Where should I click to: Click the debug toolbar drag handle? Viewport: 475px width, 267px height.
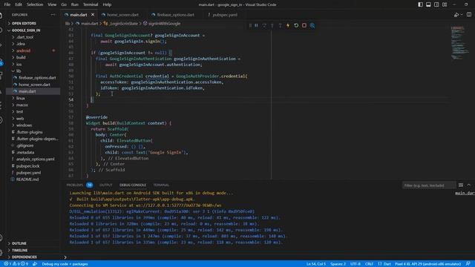(x=250, y=25)
